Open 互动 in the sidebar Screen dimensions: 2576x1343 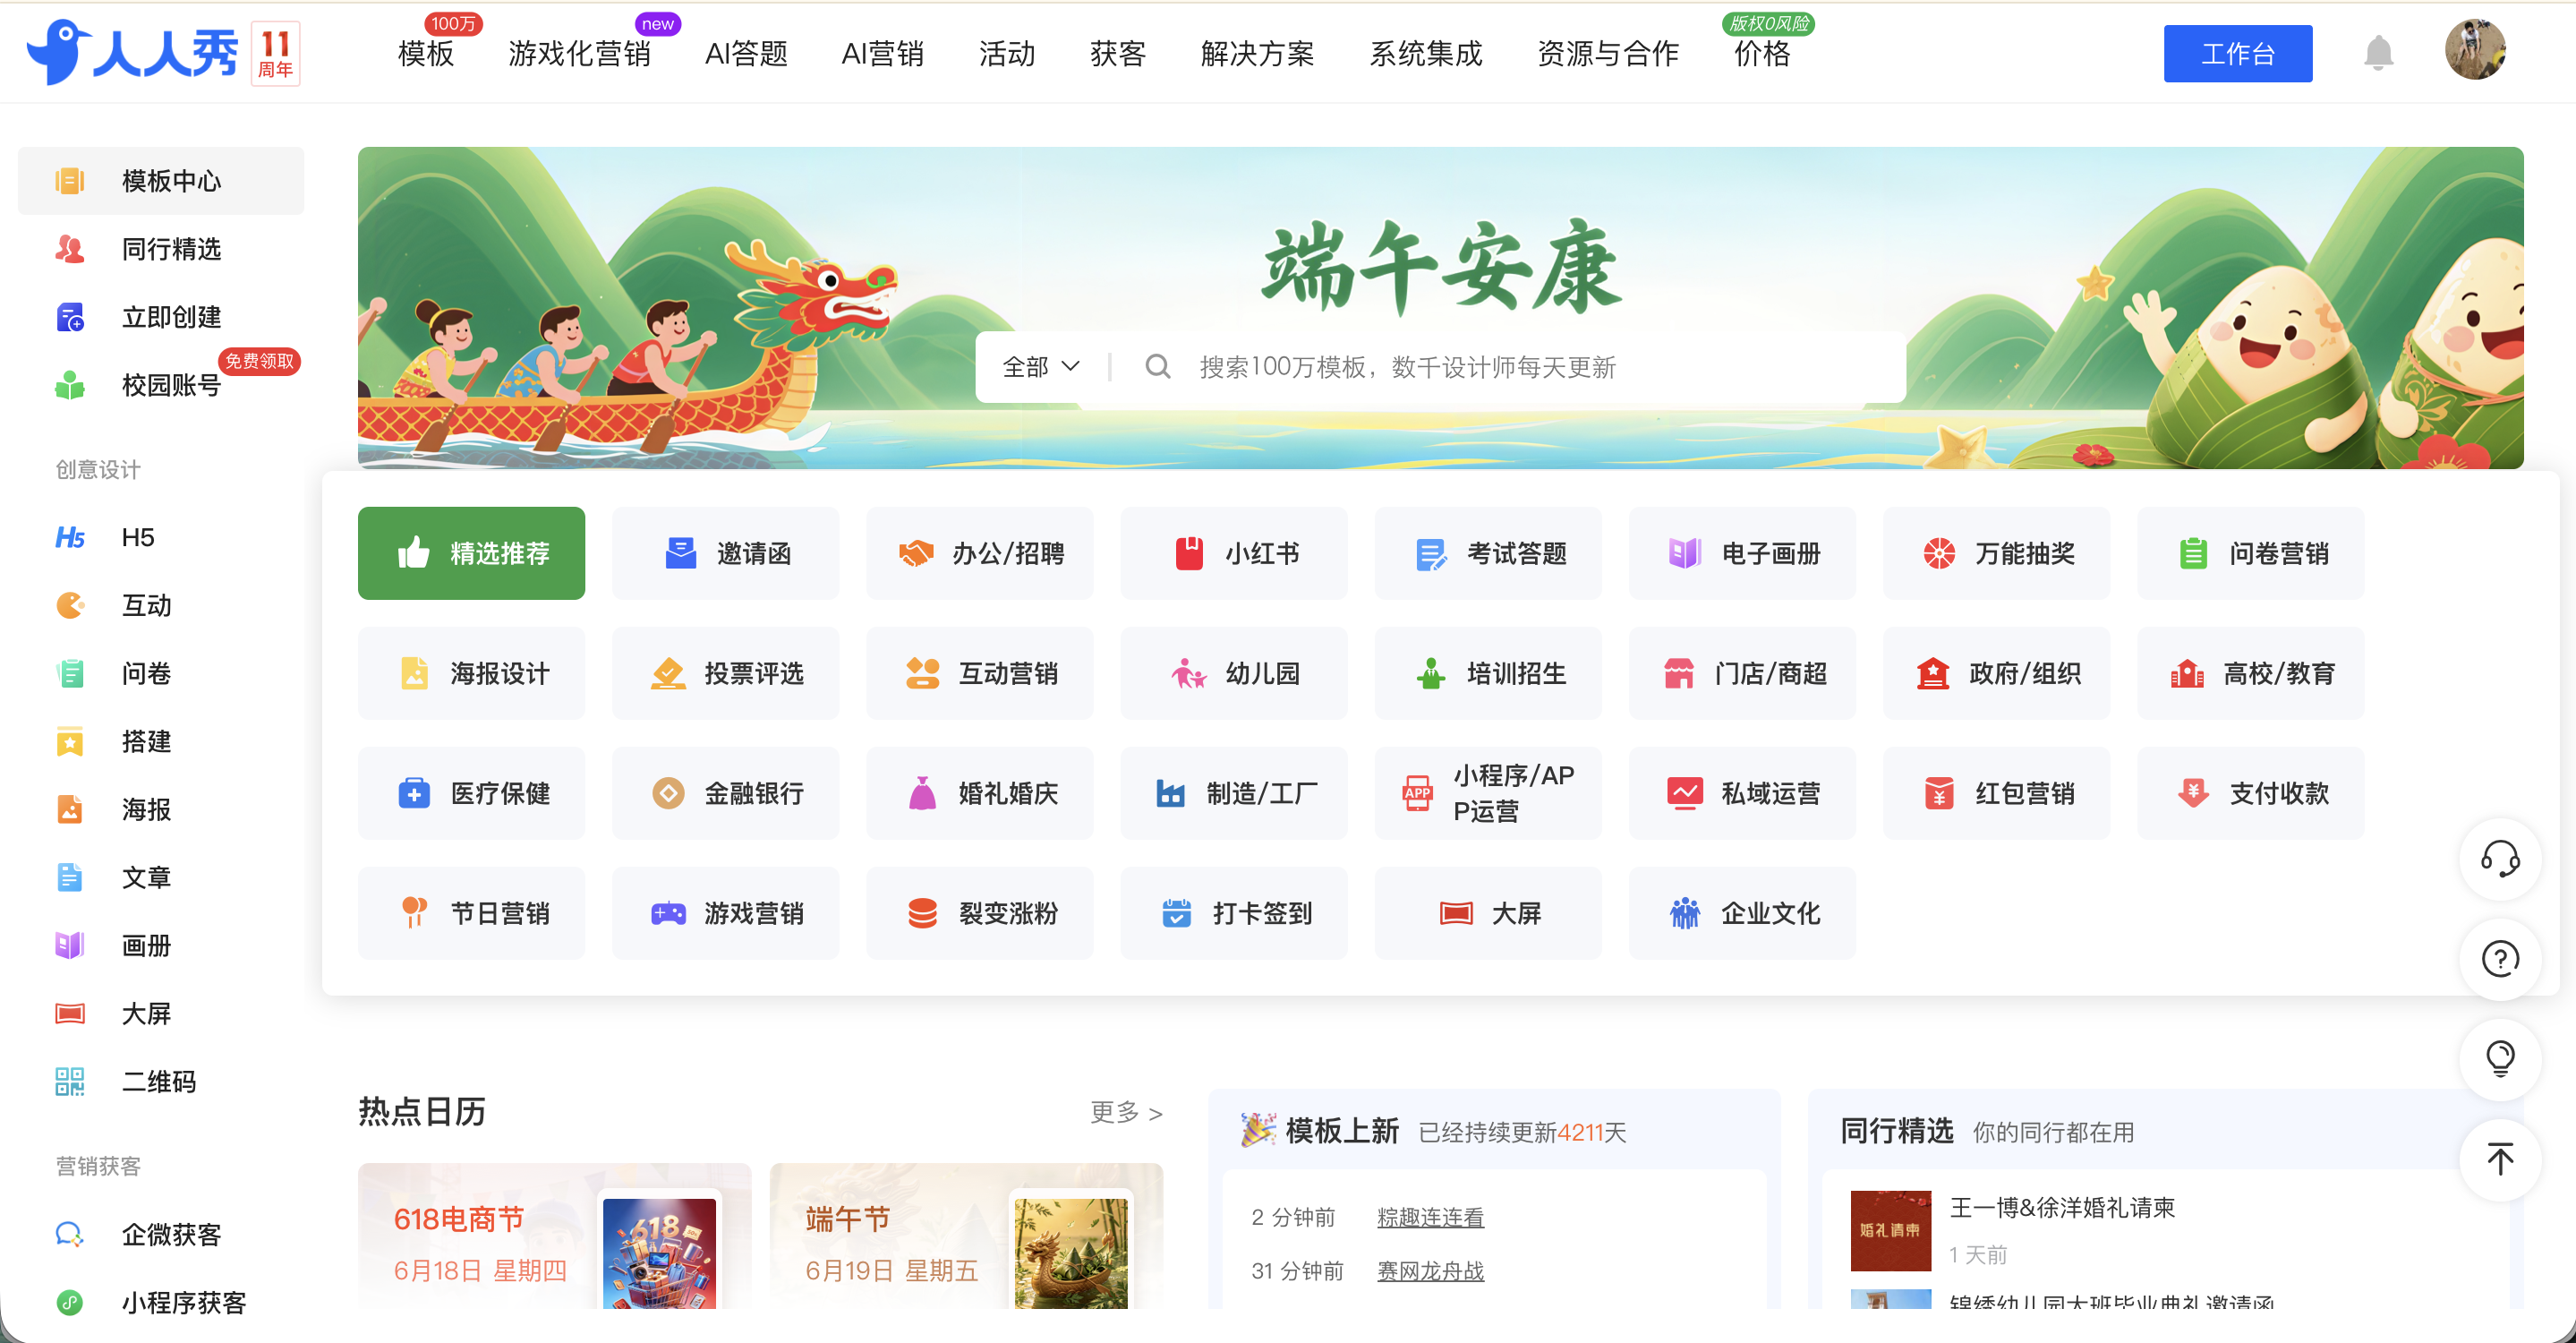[160, 605]
